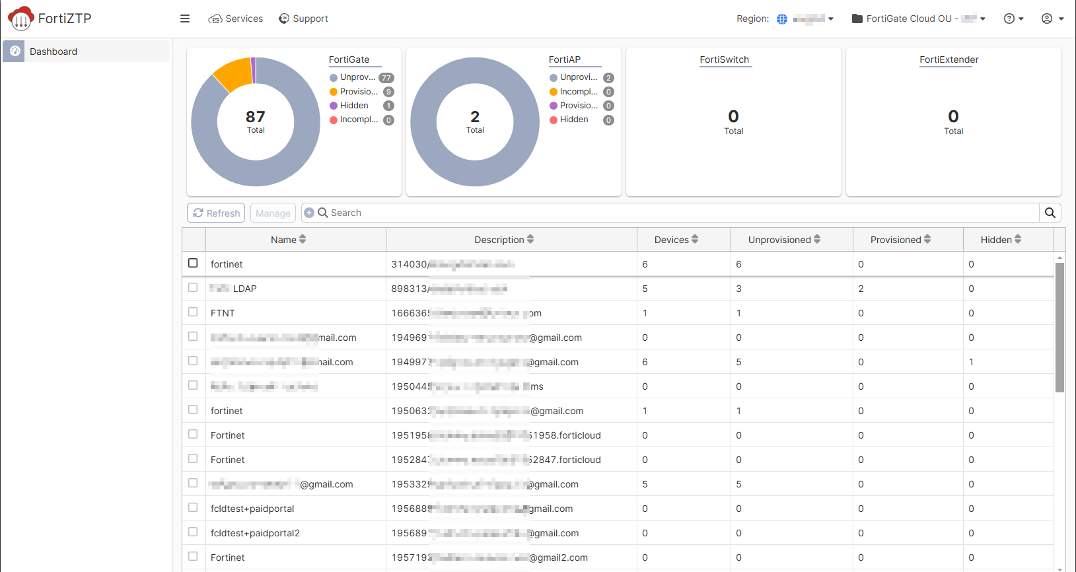Tick the fcldtest+paidportal2 row checkbox
This screenshot has height=572, width=1076.
click(x=193, y=532)
